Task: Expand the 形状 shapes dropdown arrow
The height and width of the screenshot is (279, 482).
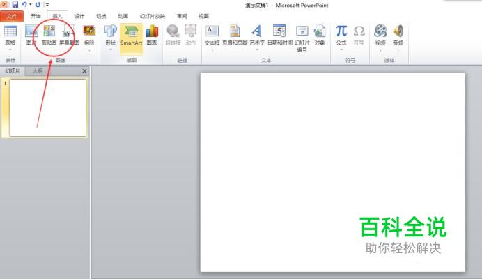Action: [x=110, y=50]
